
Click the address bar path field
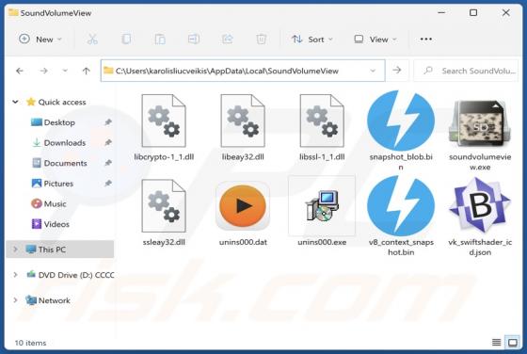click(243, 71)
